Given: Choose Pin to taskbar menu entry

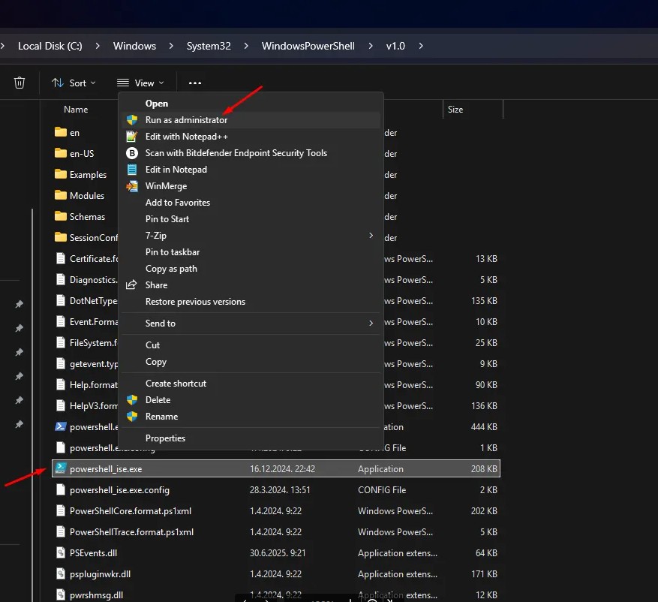Looking at the screenshot, I should click(173, 252).
